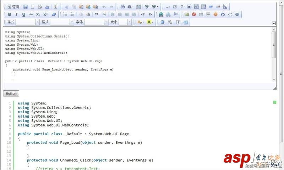284x170 pixels.
Task: Insert a radio button field icon
Action: tap(182, 7)
